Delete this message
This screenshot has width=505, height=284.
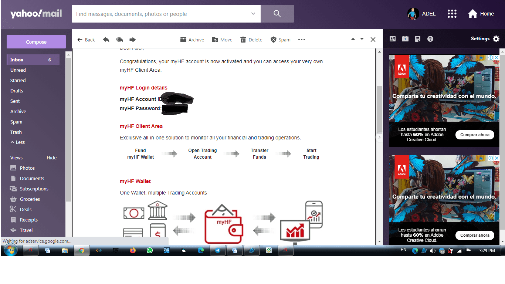coord(251,40)
